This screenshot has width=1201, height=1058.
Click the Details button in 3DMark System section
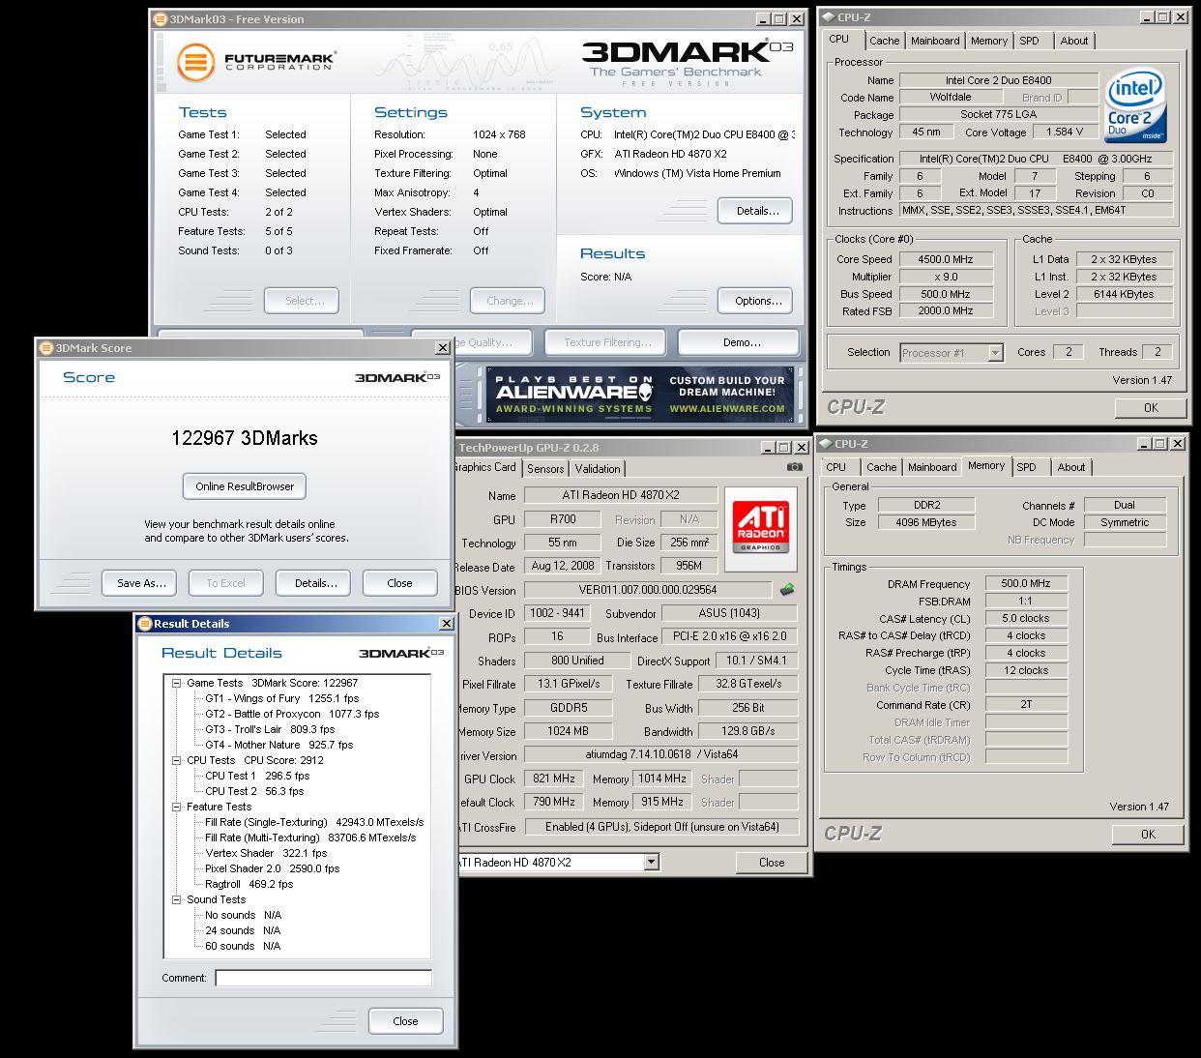click(757, 211)
